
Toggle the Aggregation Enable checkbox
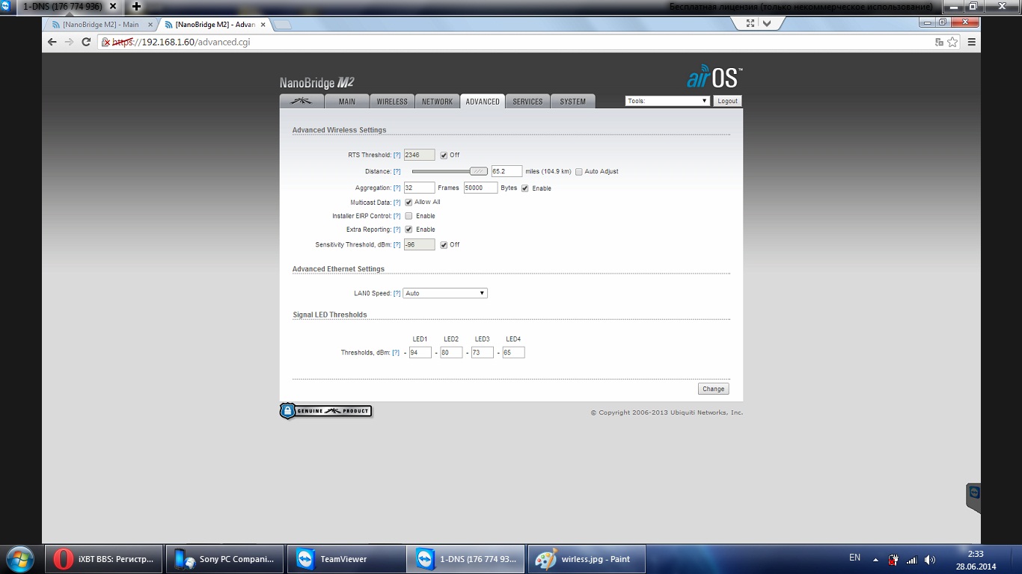525,188
